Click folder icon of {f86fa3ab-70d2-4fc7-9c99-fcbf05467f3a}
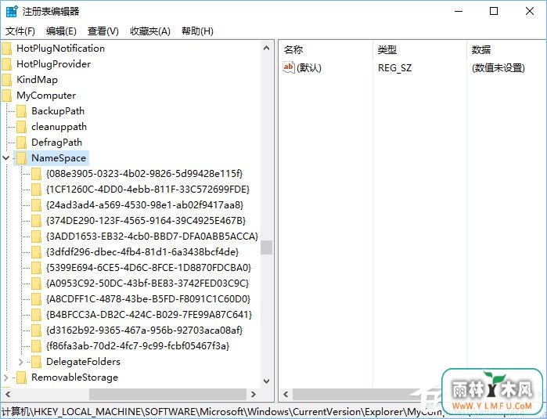 tap(36, 346)
